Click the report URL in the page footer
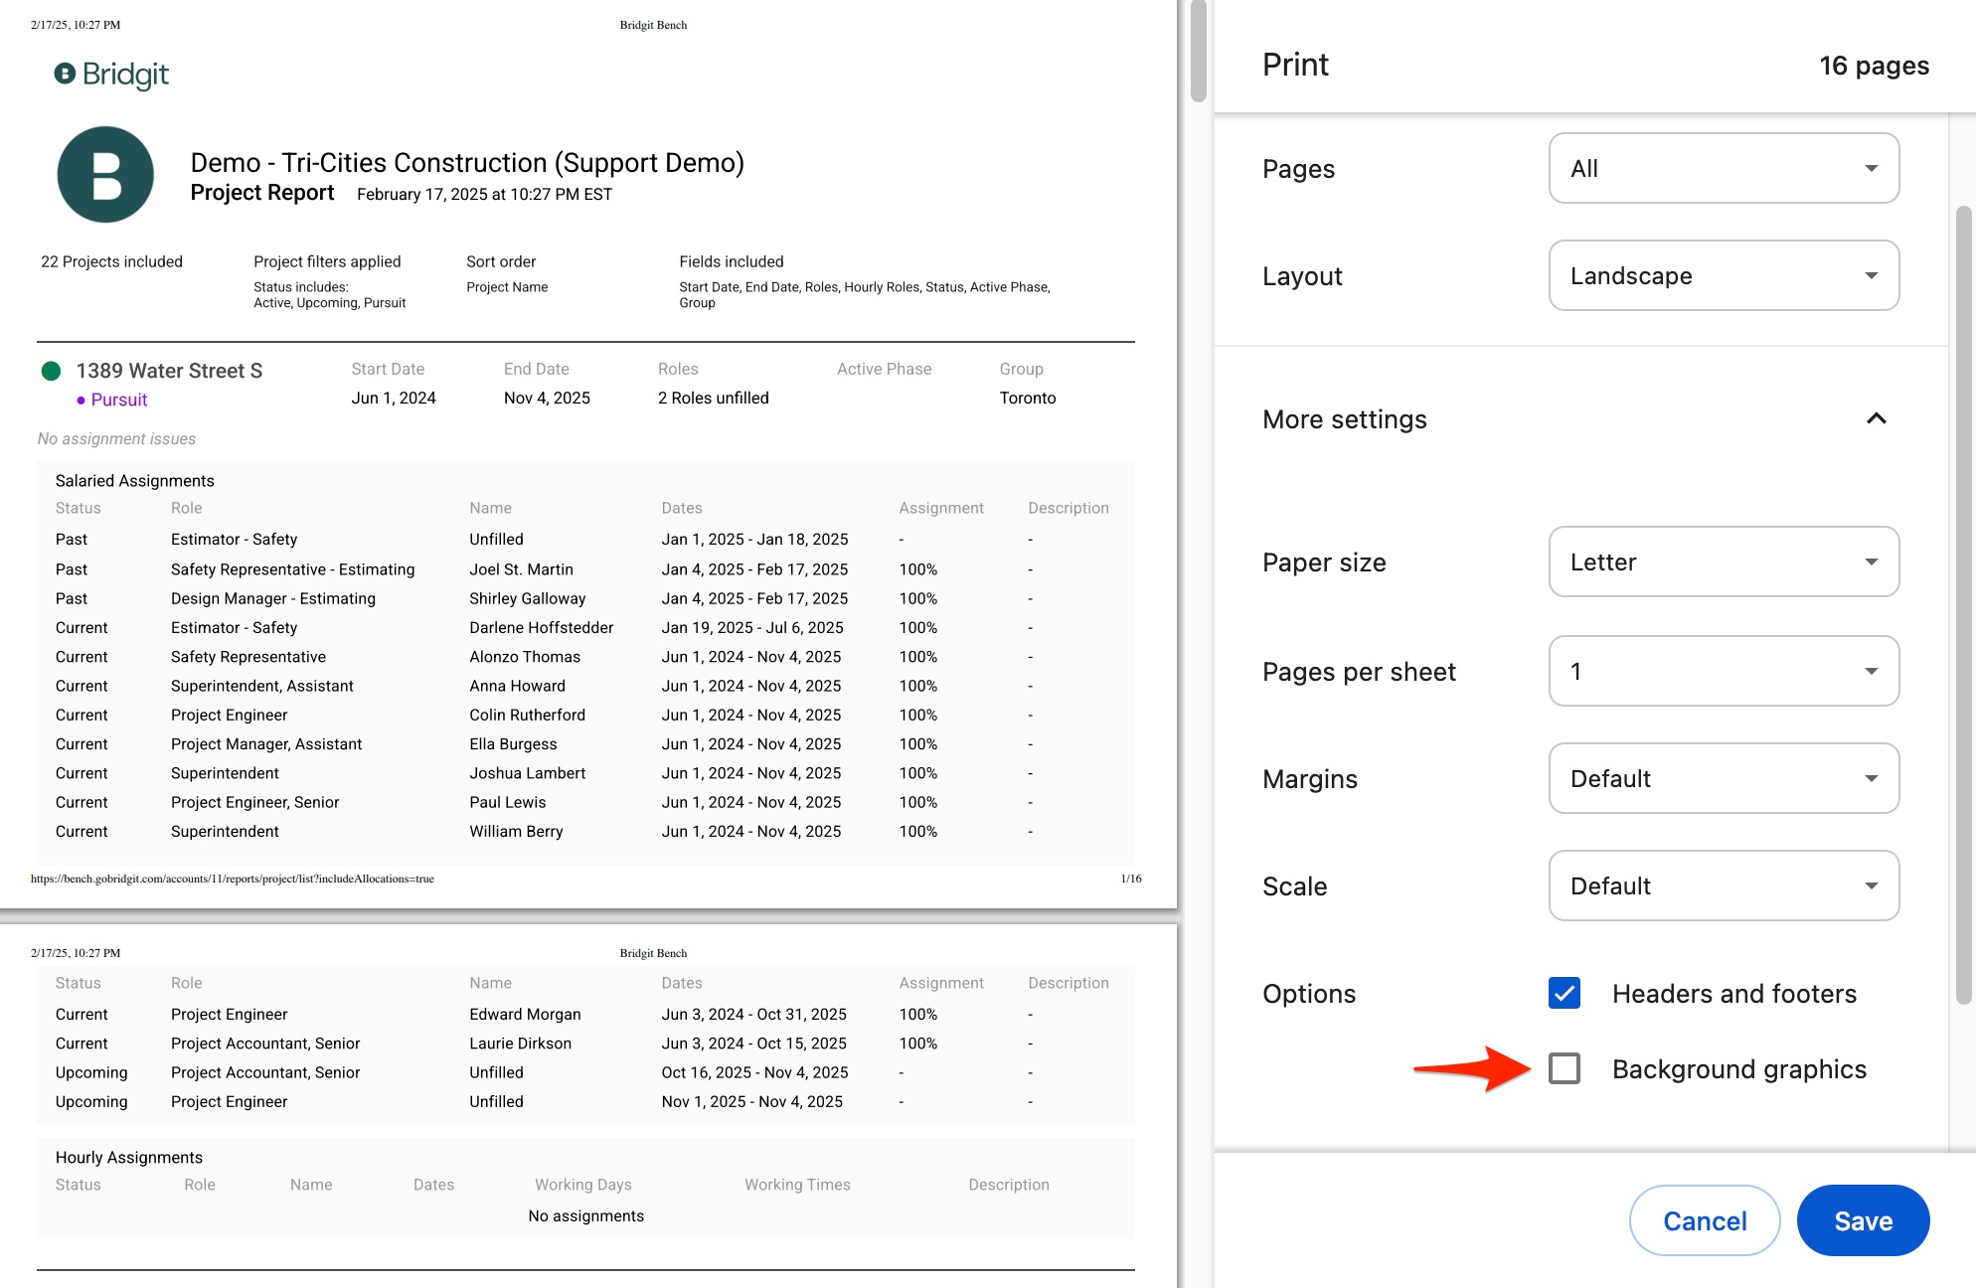Screen dimensions: 1976x1288 pyautogui.click(x=233, y=879)
